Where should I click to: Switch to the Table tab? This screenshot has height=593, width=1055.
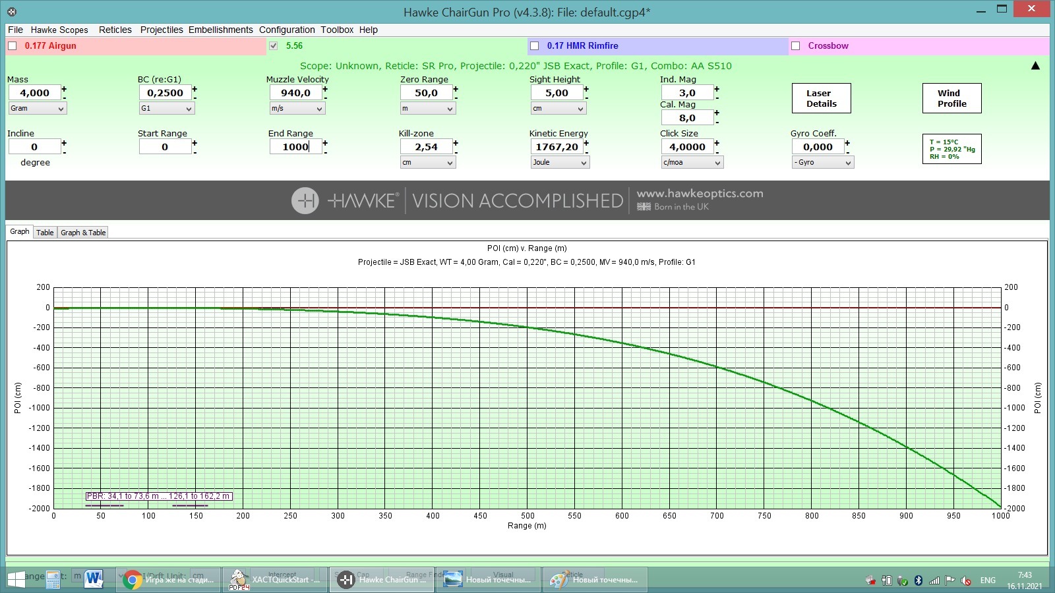(x=45, y=233)
